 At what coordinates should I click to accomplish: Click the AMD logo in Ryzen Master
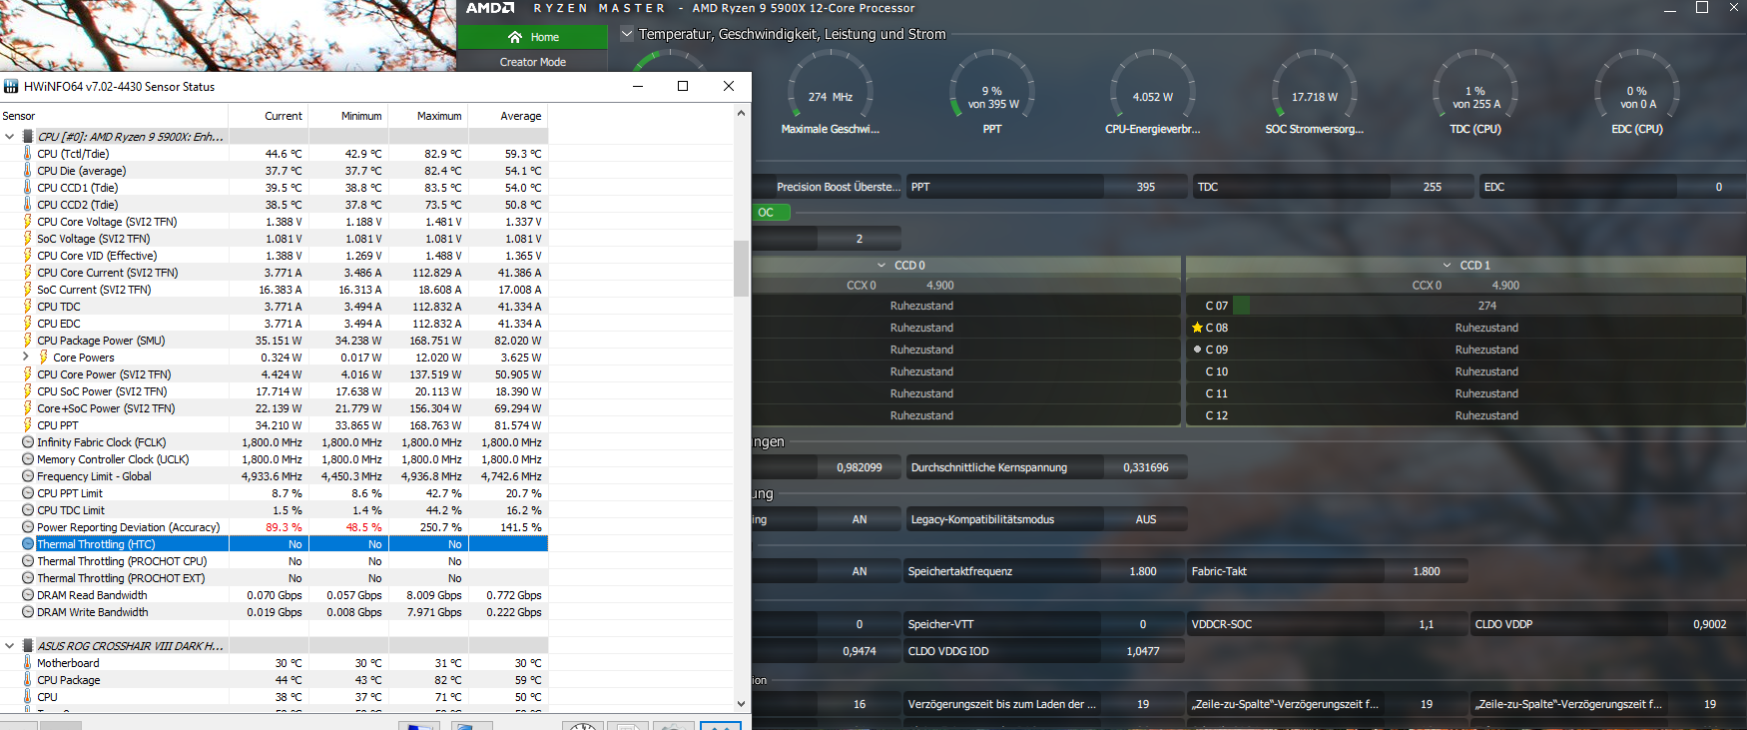point(490,8)
